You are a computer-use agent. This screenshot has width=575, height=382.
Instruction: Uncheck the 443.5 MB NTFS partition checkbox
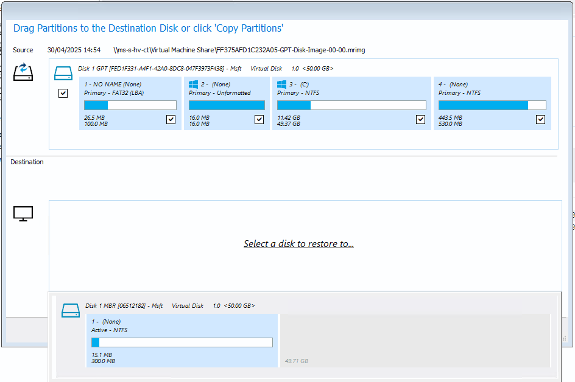click(540, 119)
